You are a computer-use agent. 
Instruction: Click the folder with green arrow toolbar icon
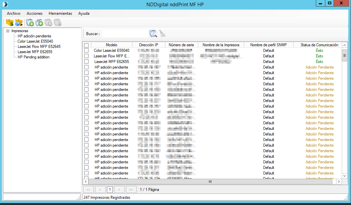(x=10, y=23)
